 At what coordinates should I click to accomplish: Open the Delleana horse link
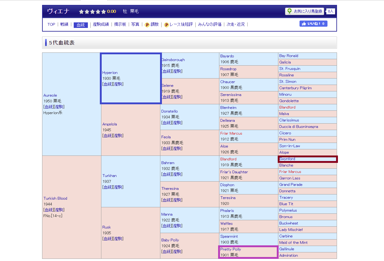pyautogui.click(x=228, y=121)
